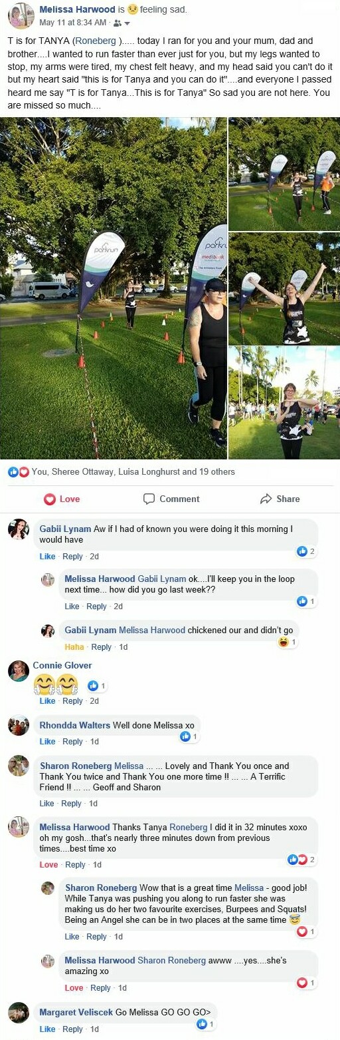Open Sharon Roneberg's profile avatar on her top-level comment
340x1040 pixels.
pyautogui.click(x=19, y=766)
